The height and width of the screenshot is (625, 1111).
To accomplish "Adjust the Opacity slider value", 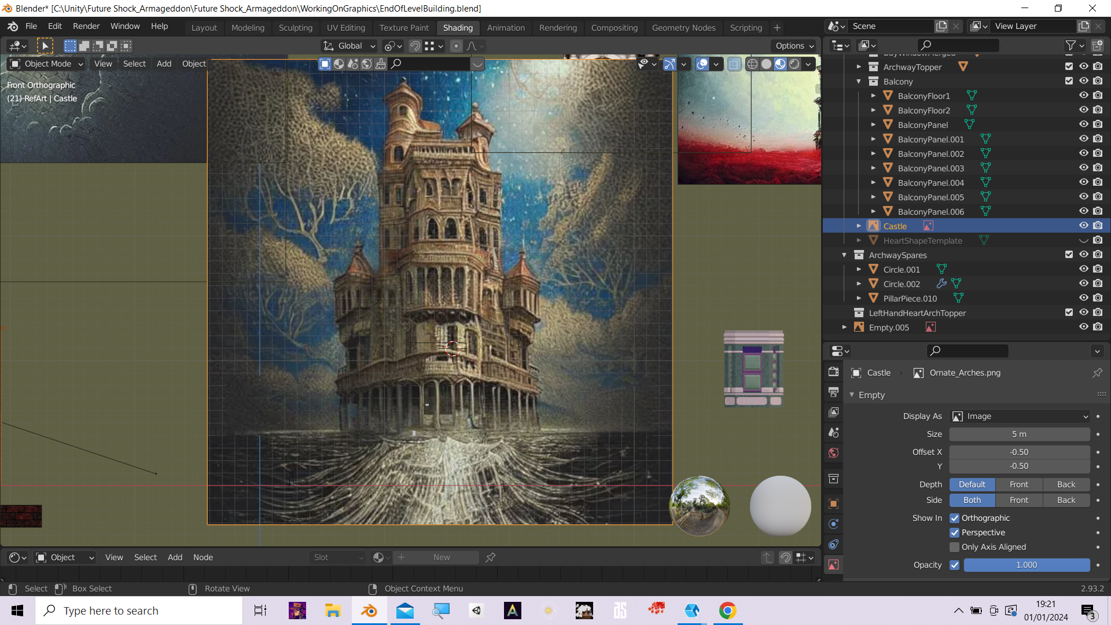I will (1027, 565).
